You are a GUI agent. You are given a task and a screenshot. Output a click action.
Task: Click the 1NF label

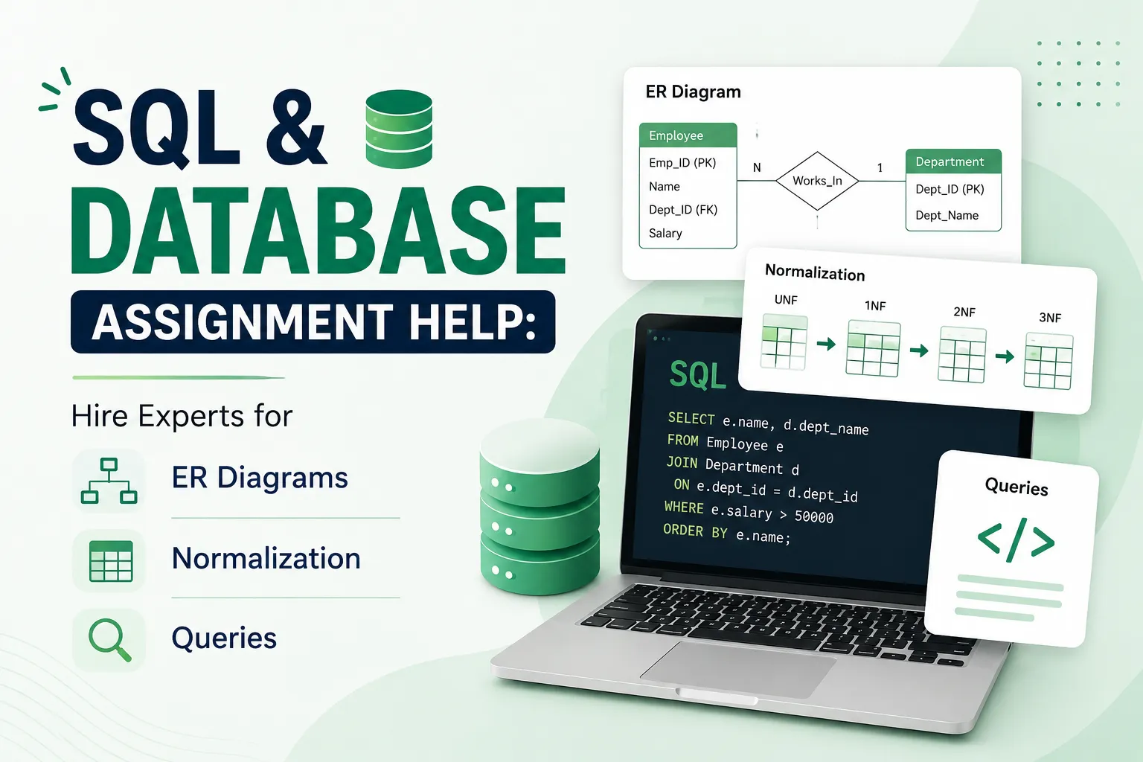point(875,306)
